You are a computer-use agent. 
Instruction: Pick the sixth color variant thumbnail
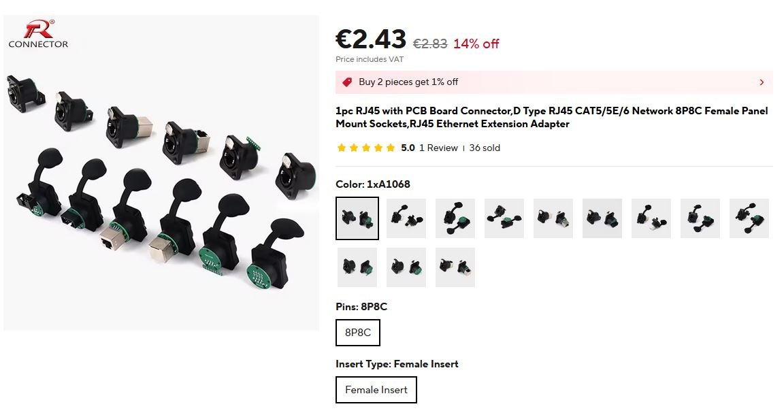click(602, 218)
